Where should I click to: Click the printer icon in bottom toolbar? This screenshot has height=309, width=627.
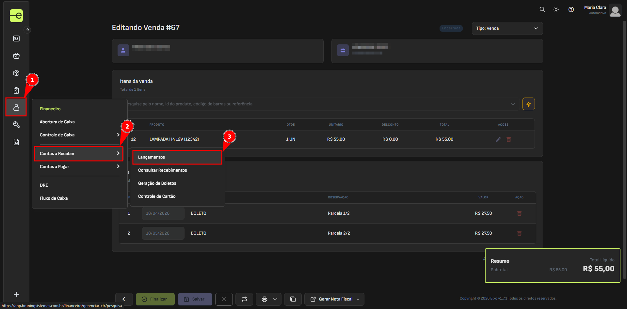click(264, 299)
